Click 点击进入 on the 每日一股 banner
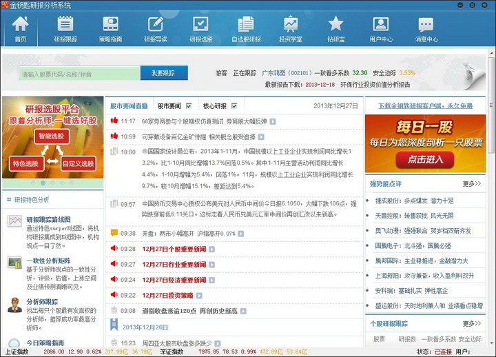496x357 pixels. [x=425, y=159]
